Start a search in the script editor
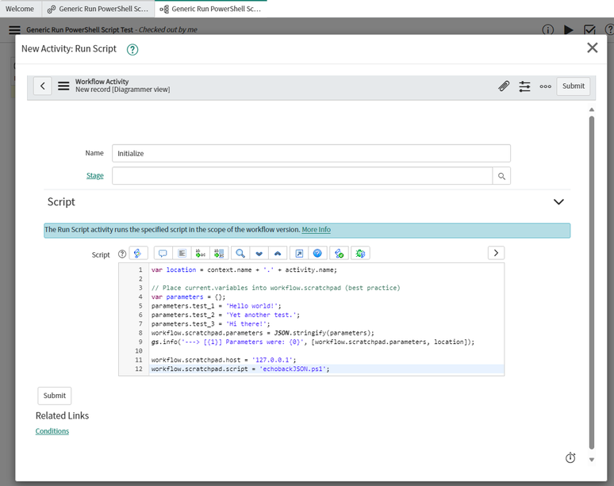The image size is (614, 486). click(x=240, y=253)
